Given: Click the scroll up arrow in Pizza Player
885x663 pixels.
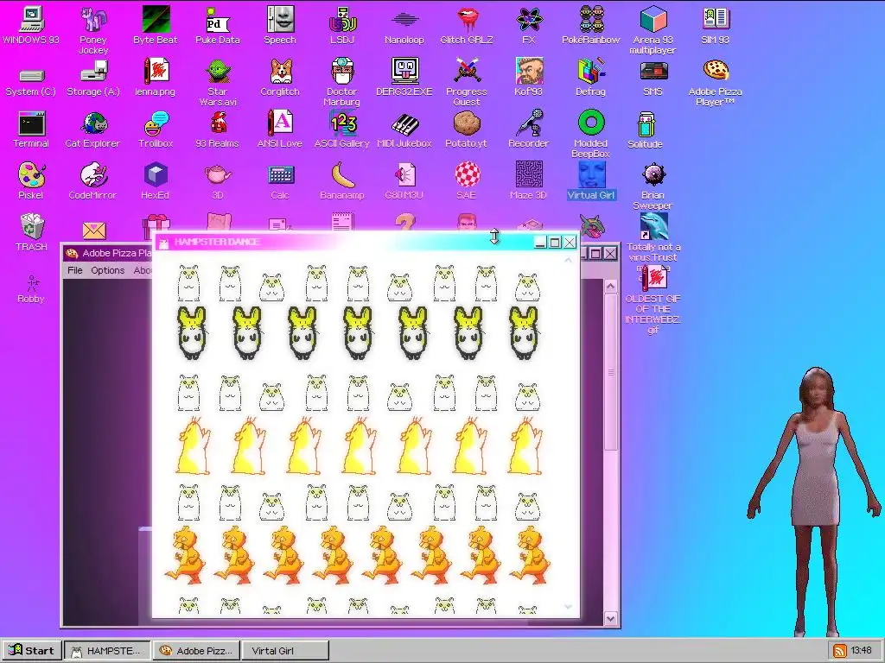Looking at the screenshot, I should coord(611,287).
